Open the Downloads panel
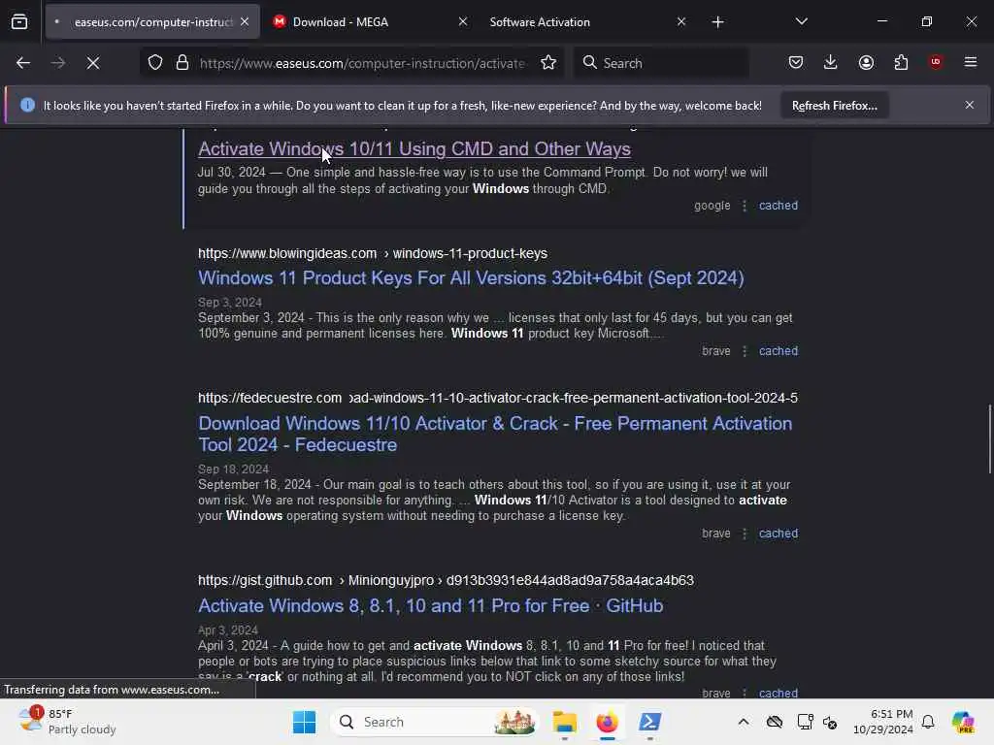Image resolution: width=994 pixels, height=745 pixels. click(831, 62)
